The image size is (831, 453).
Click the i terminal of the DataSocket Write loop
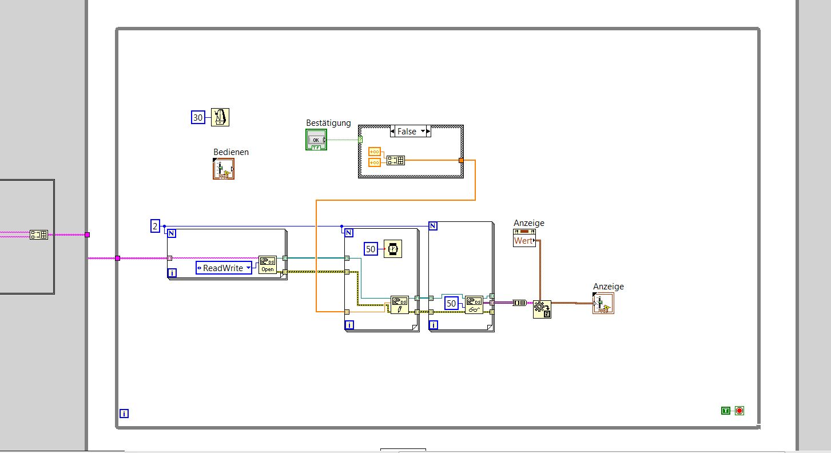pyautogui.click(x=349, y=325)
